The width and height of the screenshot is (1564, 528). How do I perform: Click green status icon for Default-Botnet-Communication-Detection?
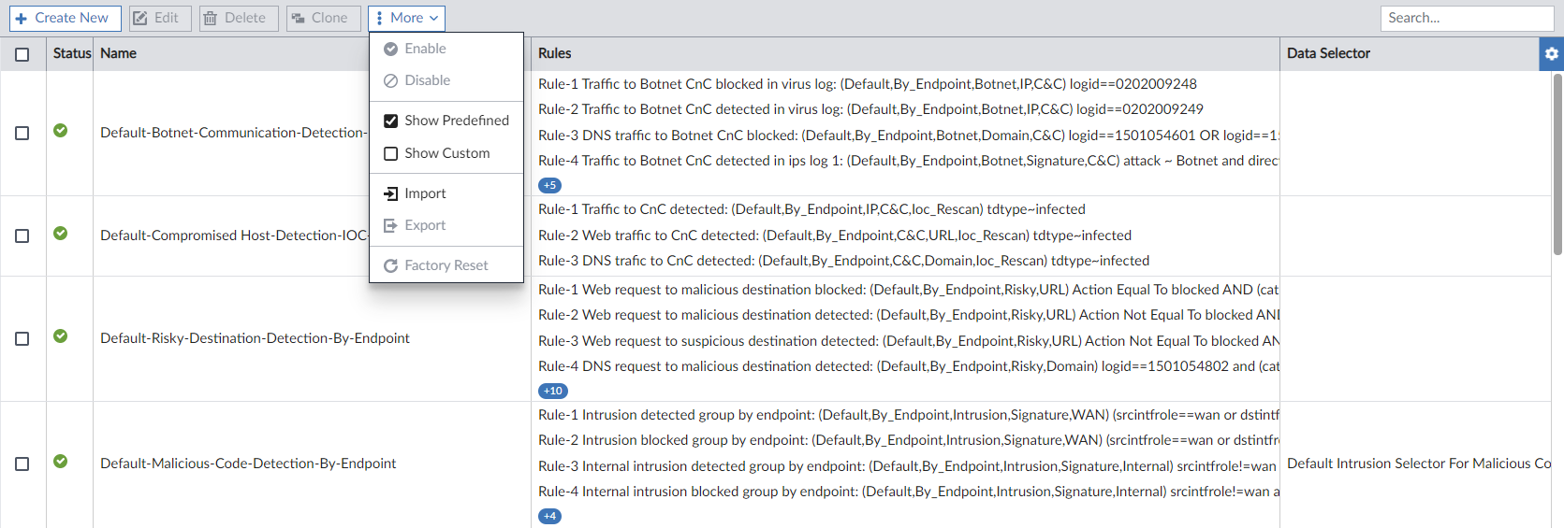point(60,131)
